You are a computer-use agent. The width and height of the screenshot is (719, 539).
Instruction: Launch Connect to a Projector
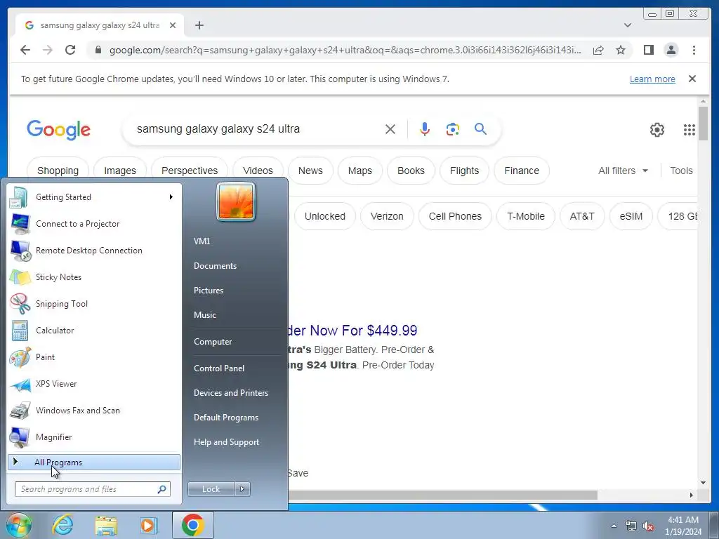95,224
